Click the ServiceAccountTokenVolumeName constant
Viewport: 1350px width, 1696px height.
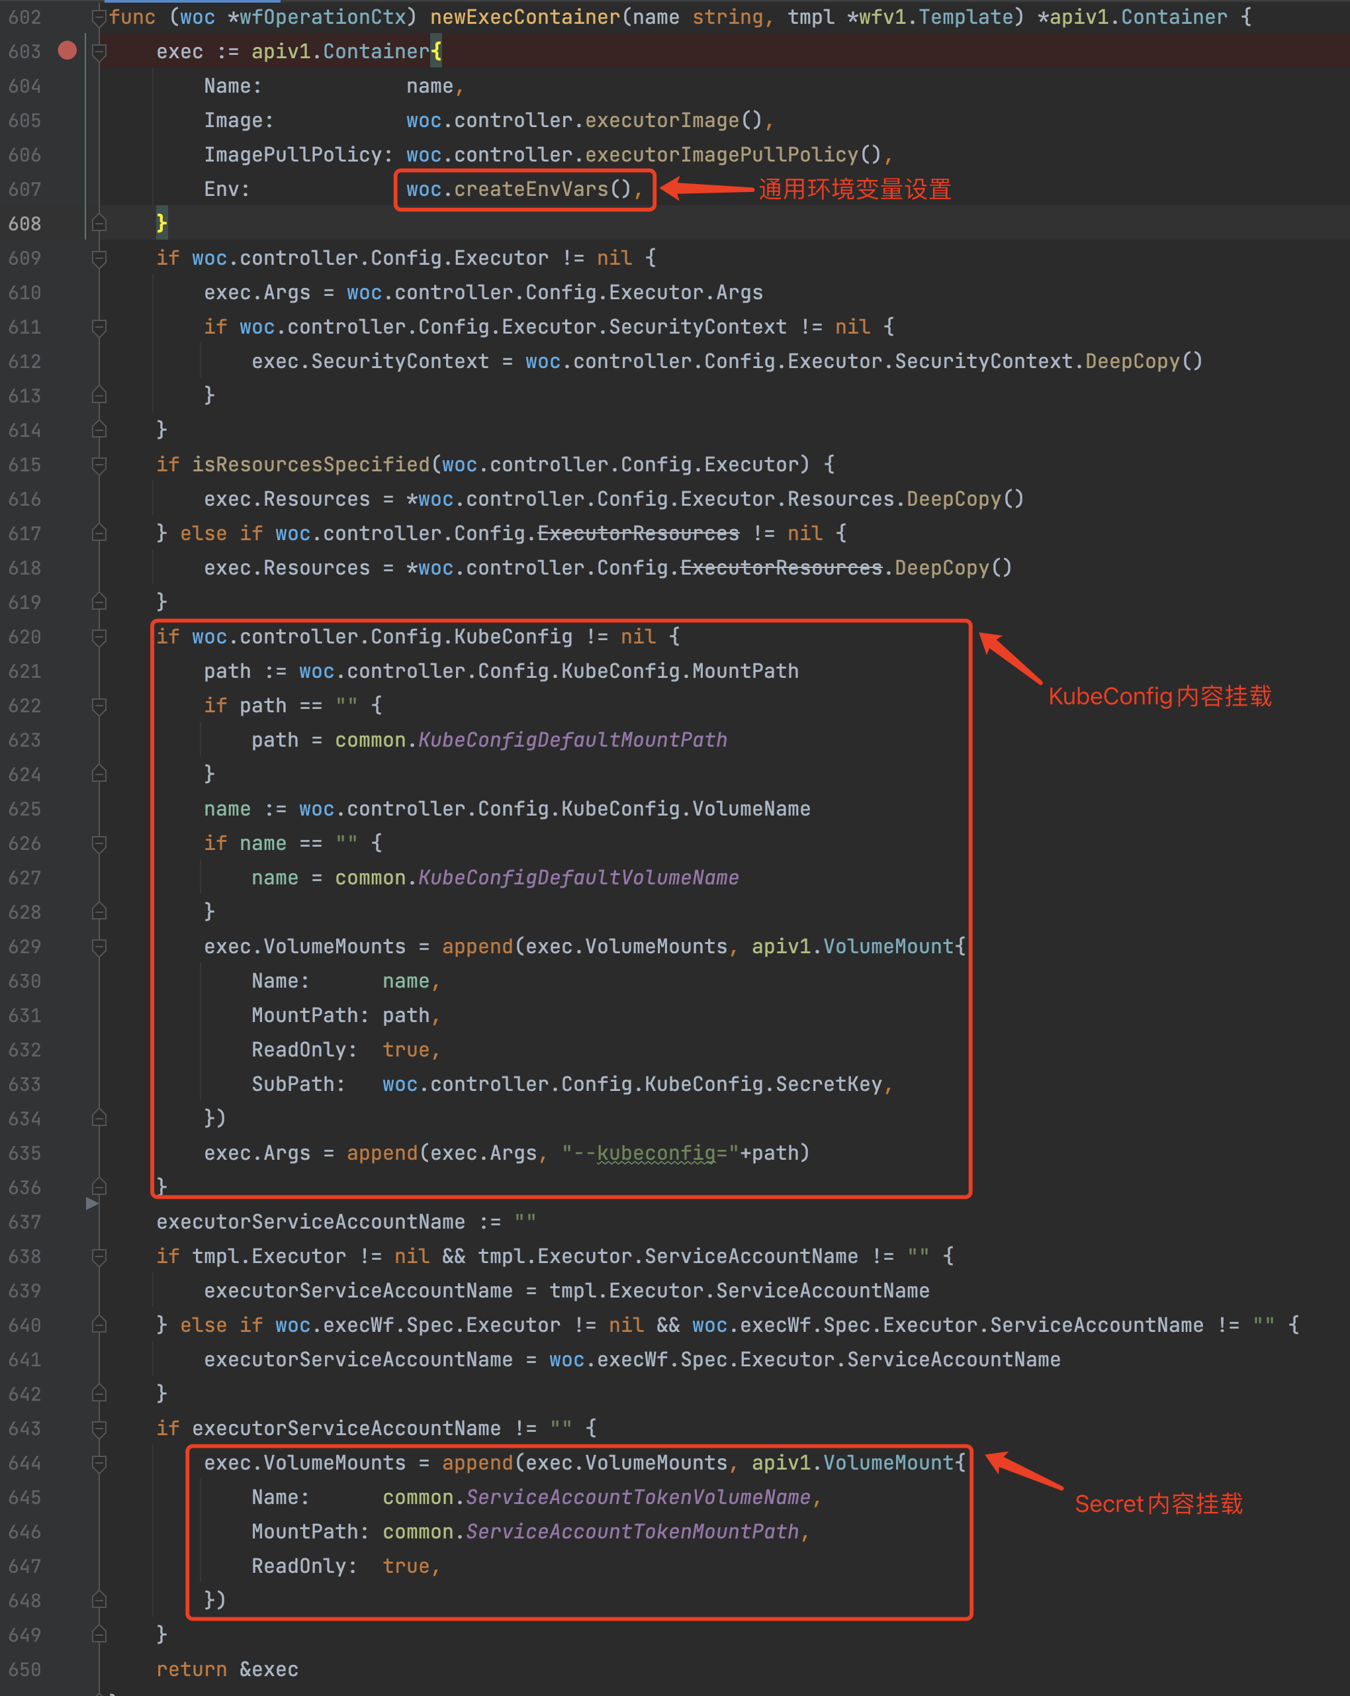pos(638,1498)
